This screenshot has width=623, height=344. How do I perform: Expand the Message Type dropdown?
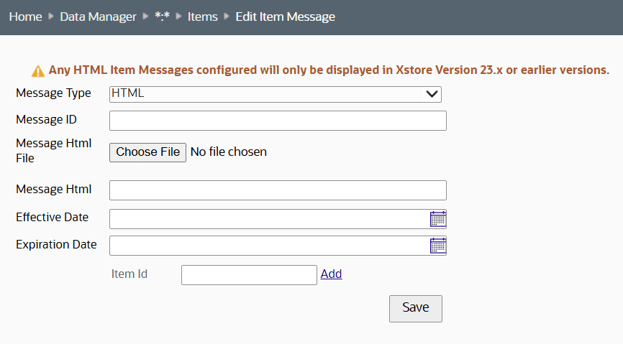[276, 94]
